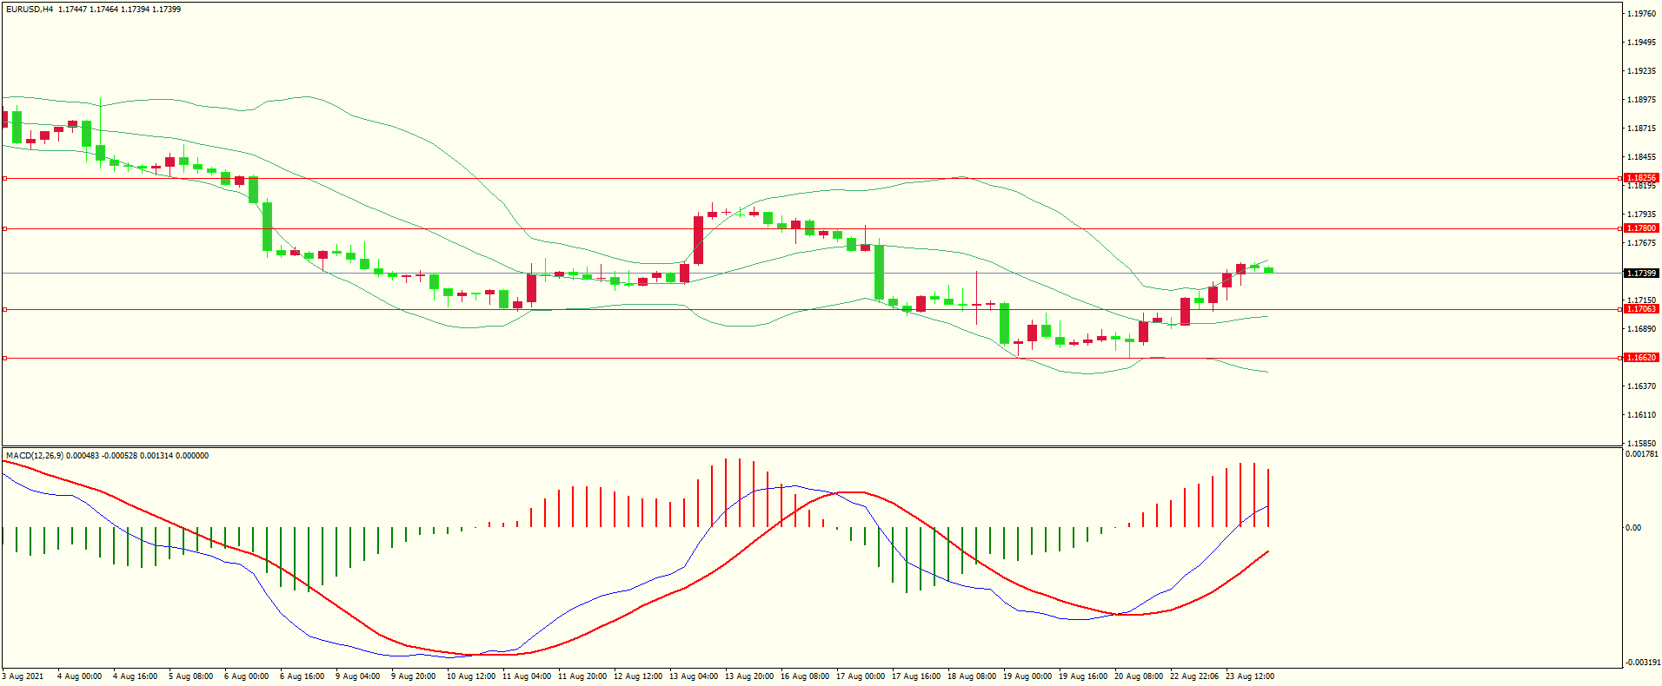The height and width of the screenshot is (686, 1662).
Task: Click the 9 Aug 20:00 time label
Action: point(413,676)
